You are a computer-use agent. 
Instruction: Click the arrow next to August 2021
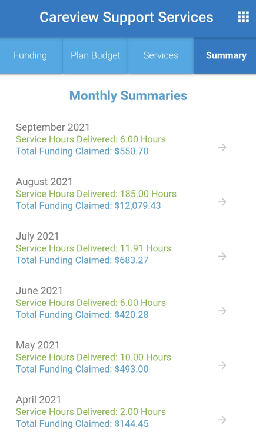click(x=222, y=202)
